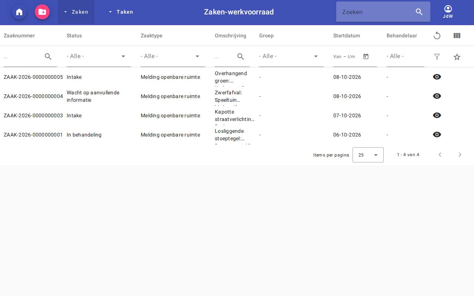Screen dimensions: 474x296
Task: Click the filter funnel icon
Action: point(437,57)
